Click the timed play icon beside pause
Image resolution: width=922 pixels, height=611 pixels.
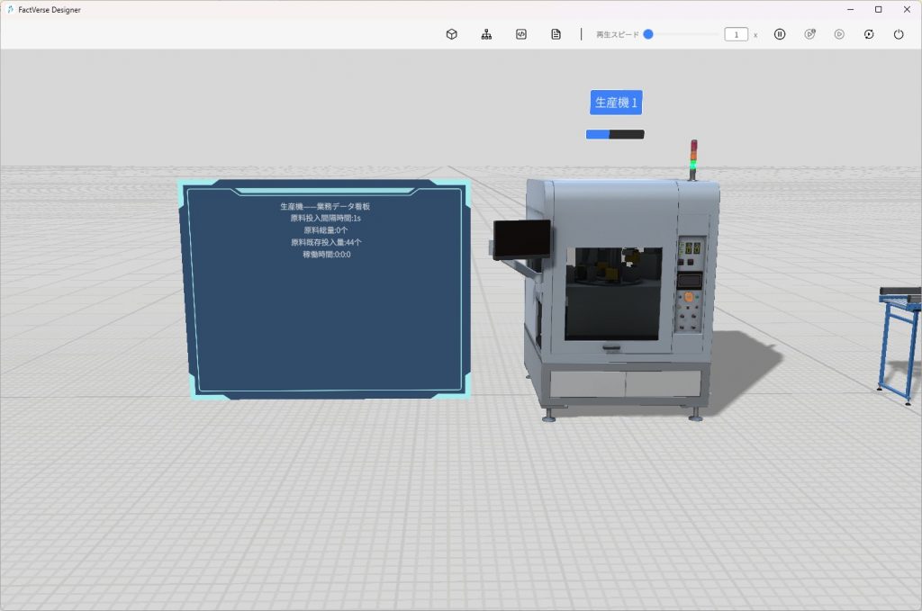coord(809,34)
